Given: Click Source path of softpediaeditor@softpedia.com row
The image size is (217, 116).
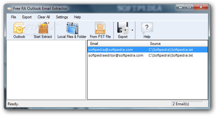Looking at the screenshot, I should [x=171, y=55].
